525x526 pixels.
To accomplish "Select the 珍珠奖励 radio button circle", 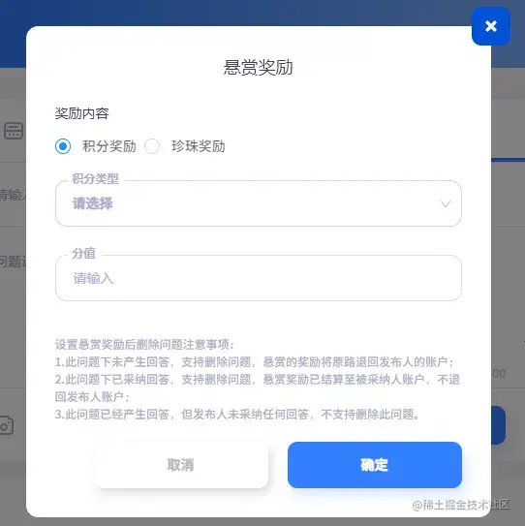I will 152,146.
